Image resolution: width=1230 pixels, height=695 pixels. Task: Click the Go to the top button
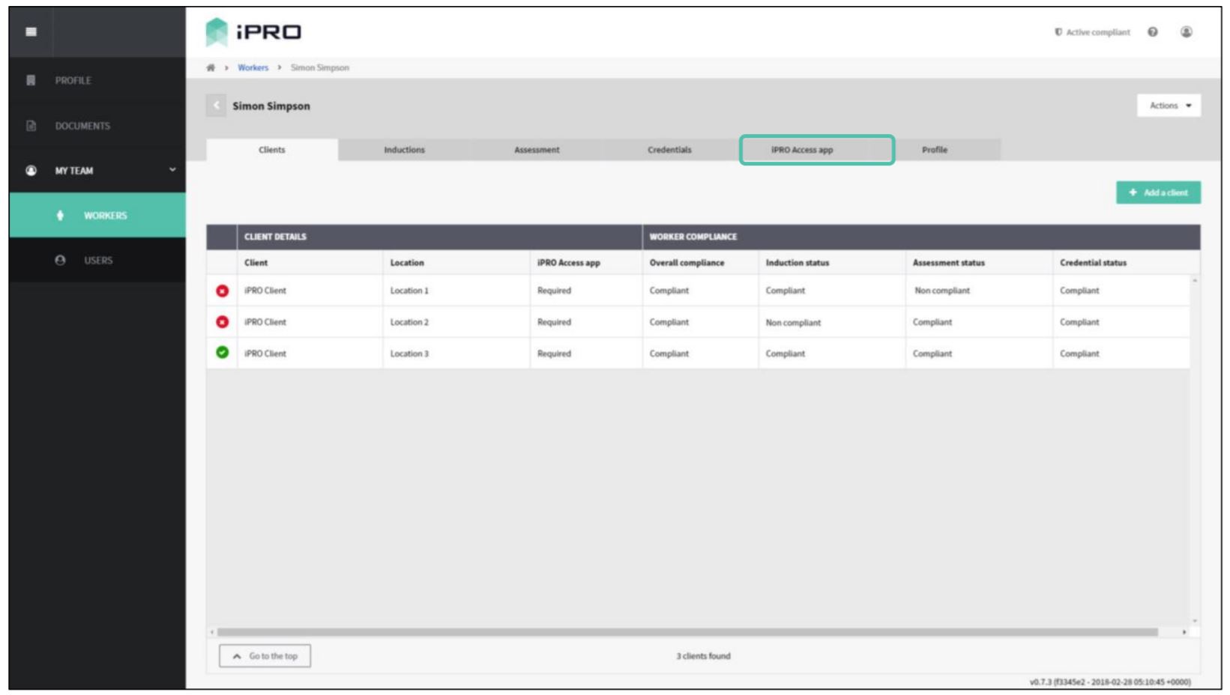point(265,656)
